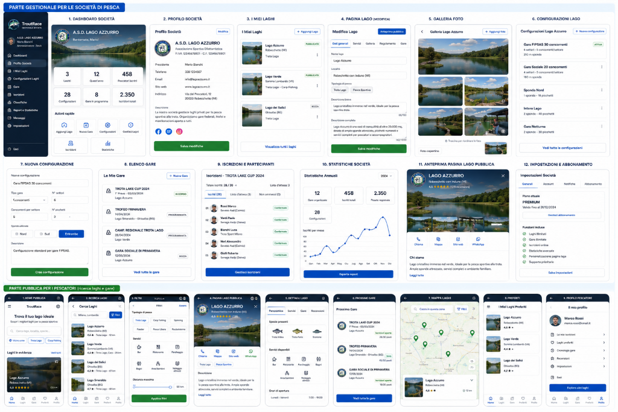Toggle the Spinning chip in the Filtri screen
This screenshot has height=412, width=618.
pyautogui.click(x=178, y=320)
